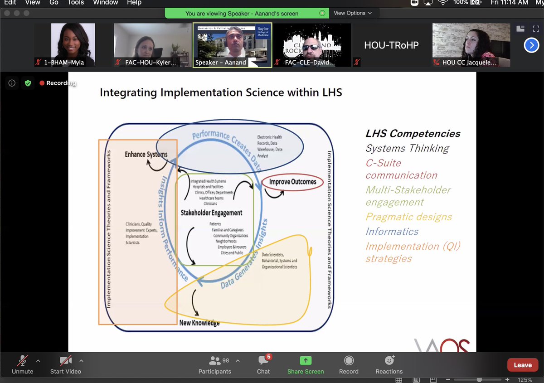Click the Improve Outcomes oval
The image size is (544, 383).
[x=292, y=182]
